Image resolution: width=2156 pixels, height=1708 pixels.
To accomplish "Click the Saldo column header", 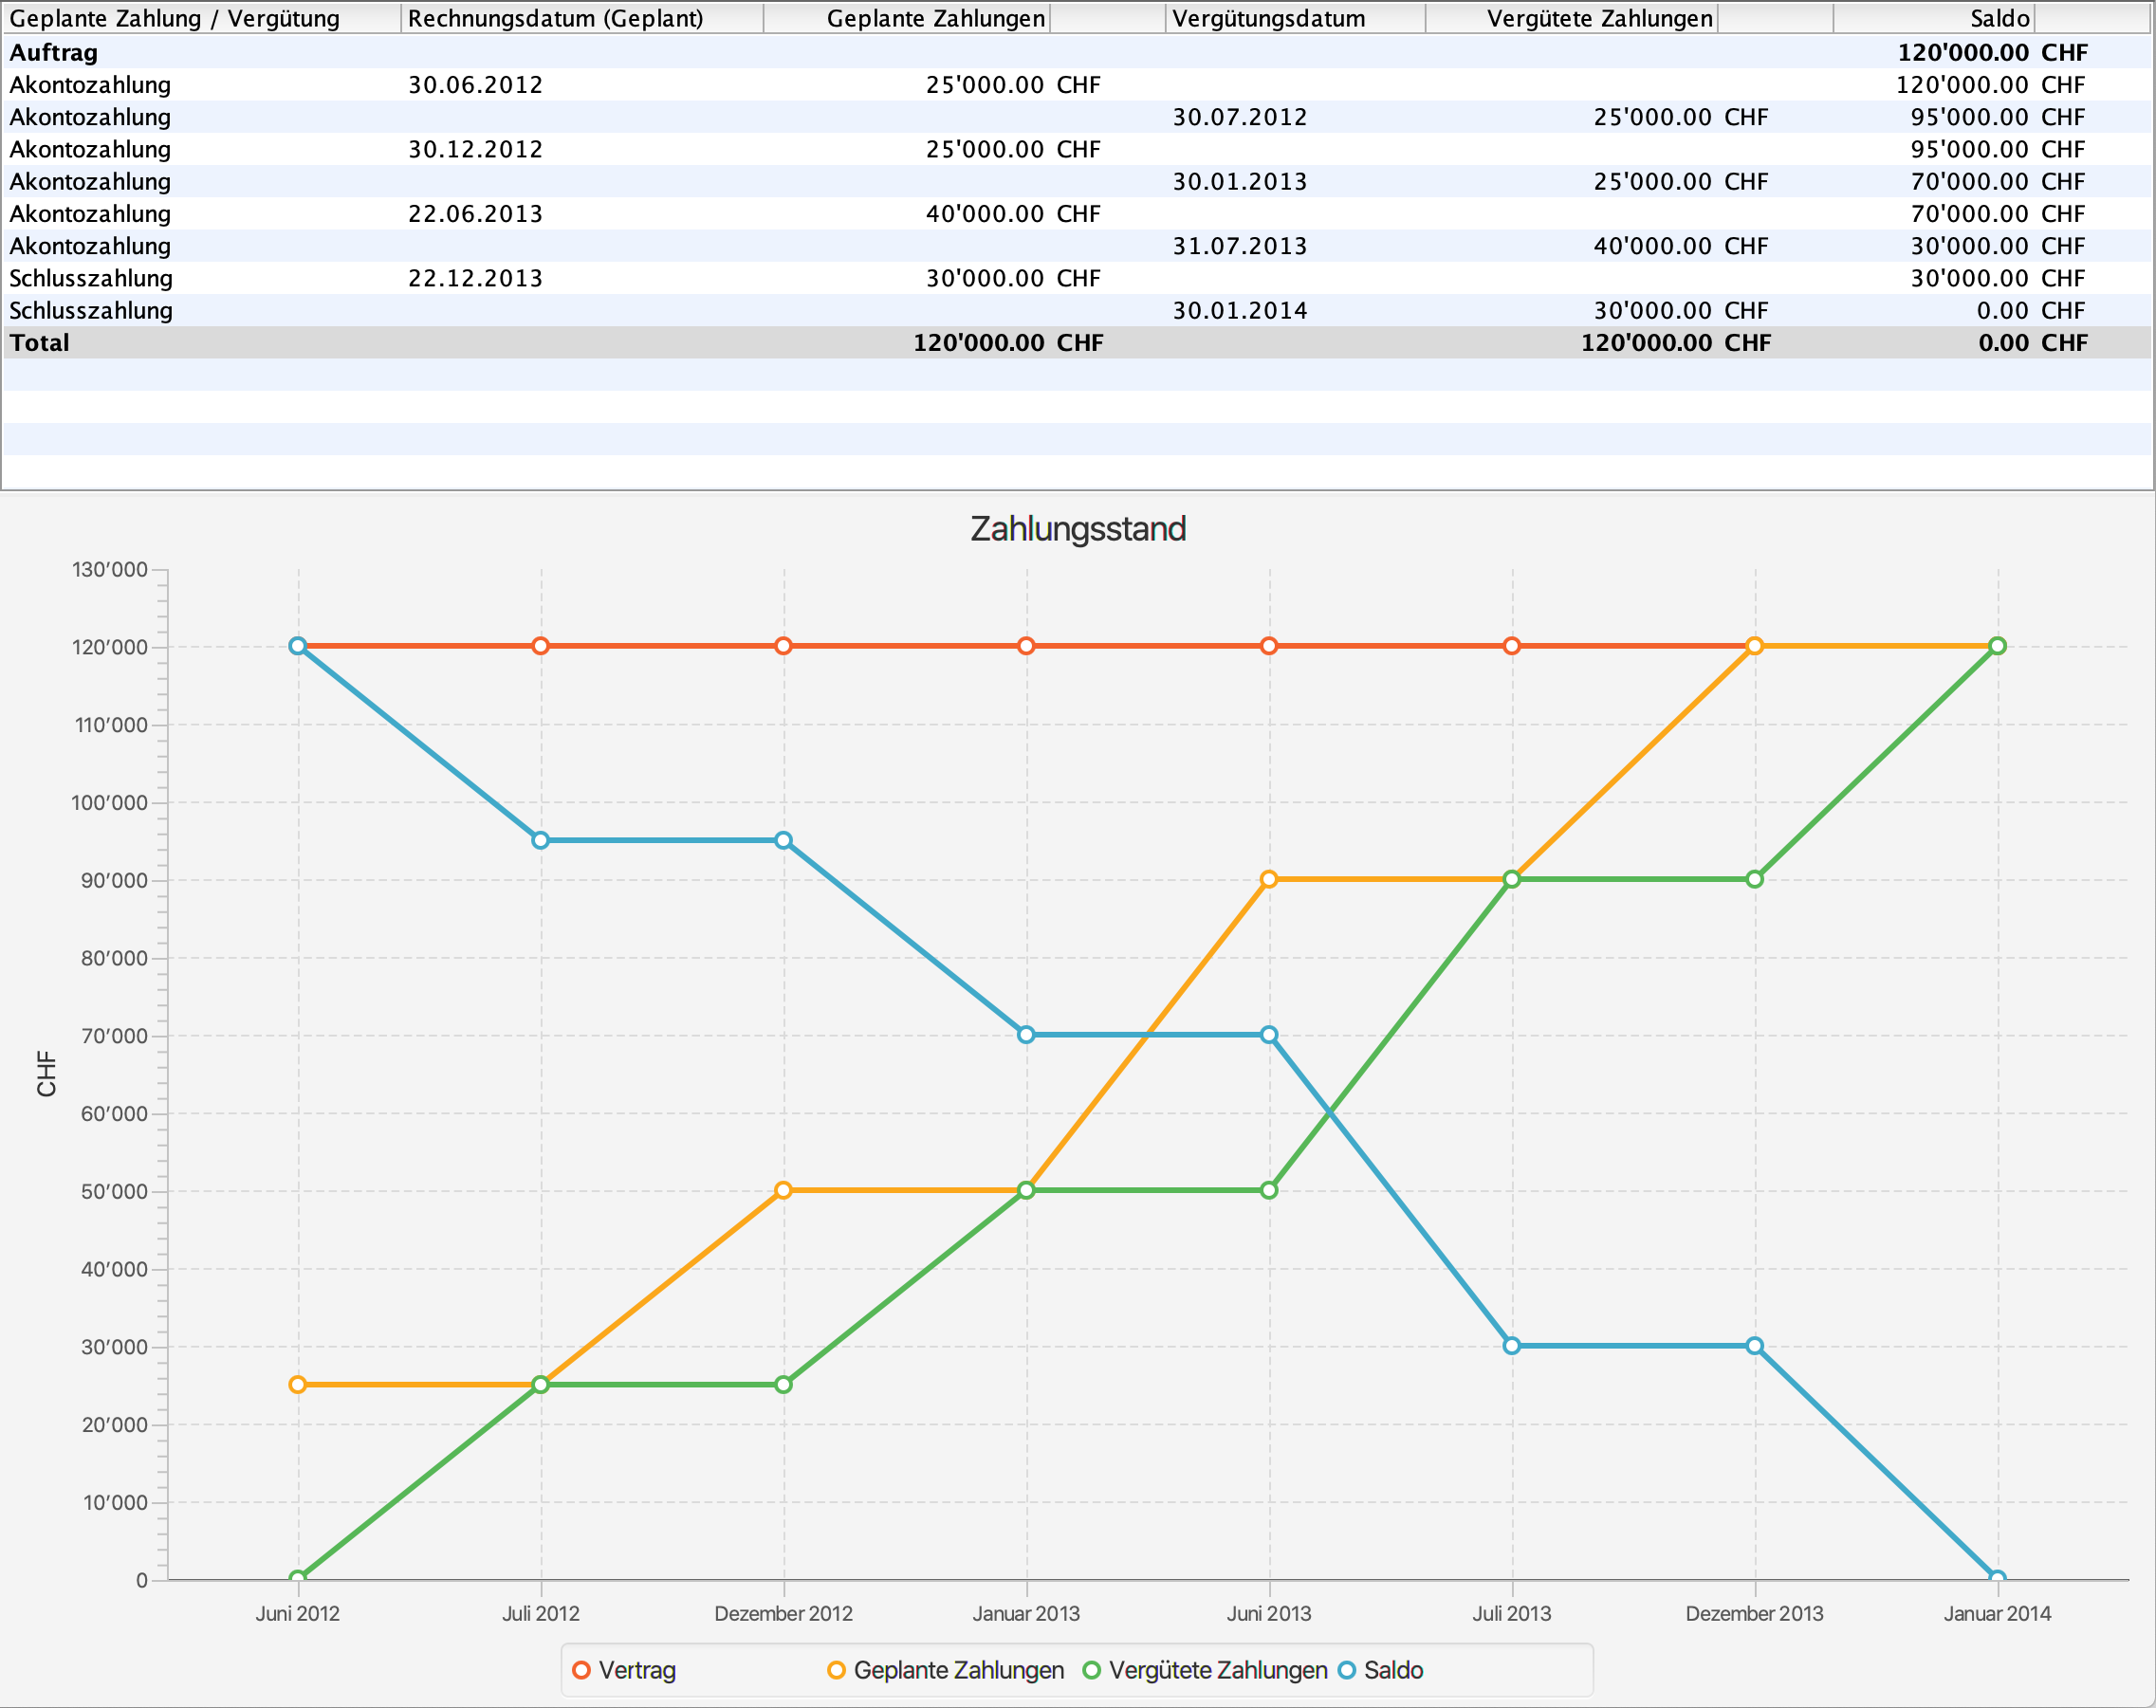I will [x=1934, y=18].
